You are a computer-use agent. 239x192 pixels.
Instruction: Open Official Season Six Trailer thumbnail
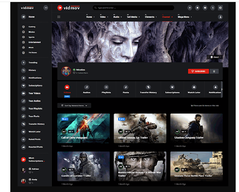pos(140,128)
